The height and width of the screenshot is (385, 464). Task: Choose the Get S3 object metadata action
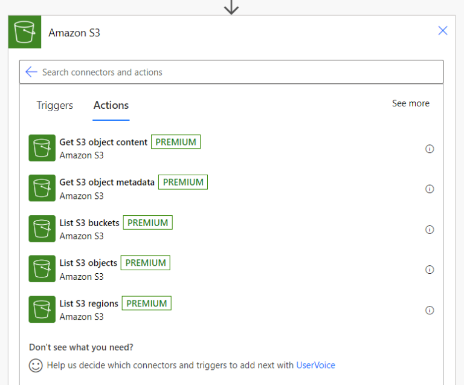point(231,188)
